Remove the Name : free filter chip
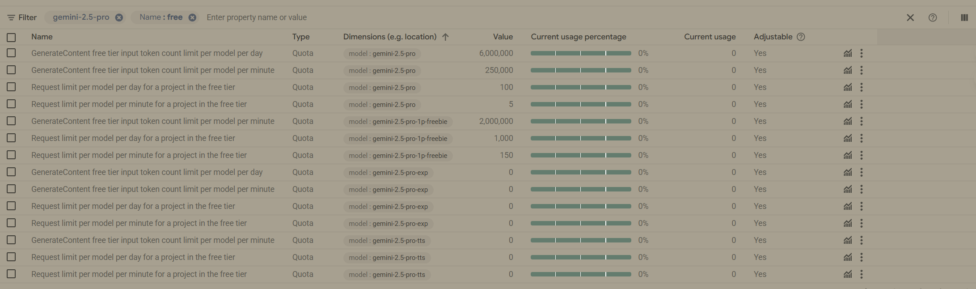The width and height of the screenshot is (976, 289). (192, 17)
